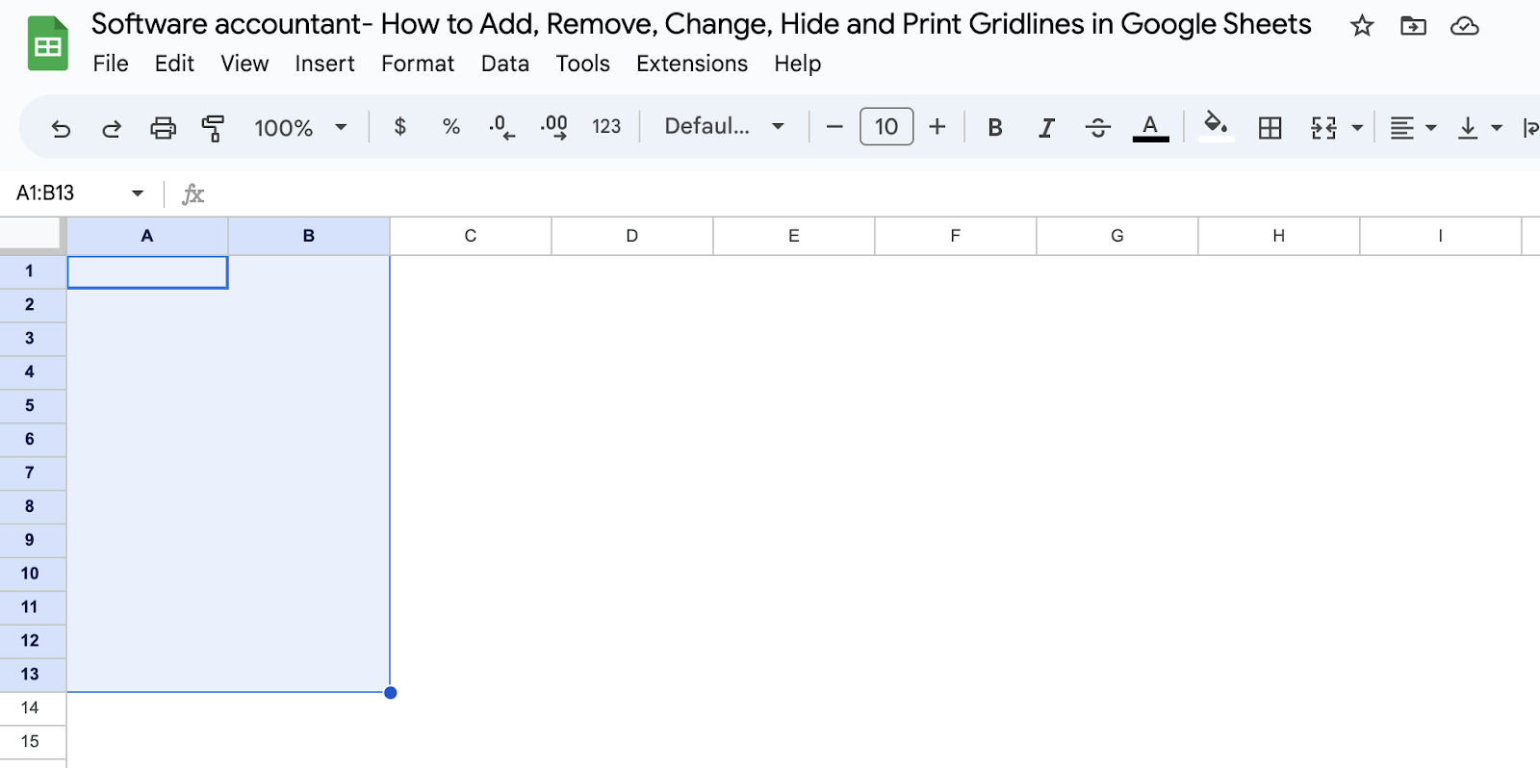Click the Move to folder icon
Screen dimensions: 1540x768
pyautogui.click(x=1413, y=26)
